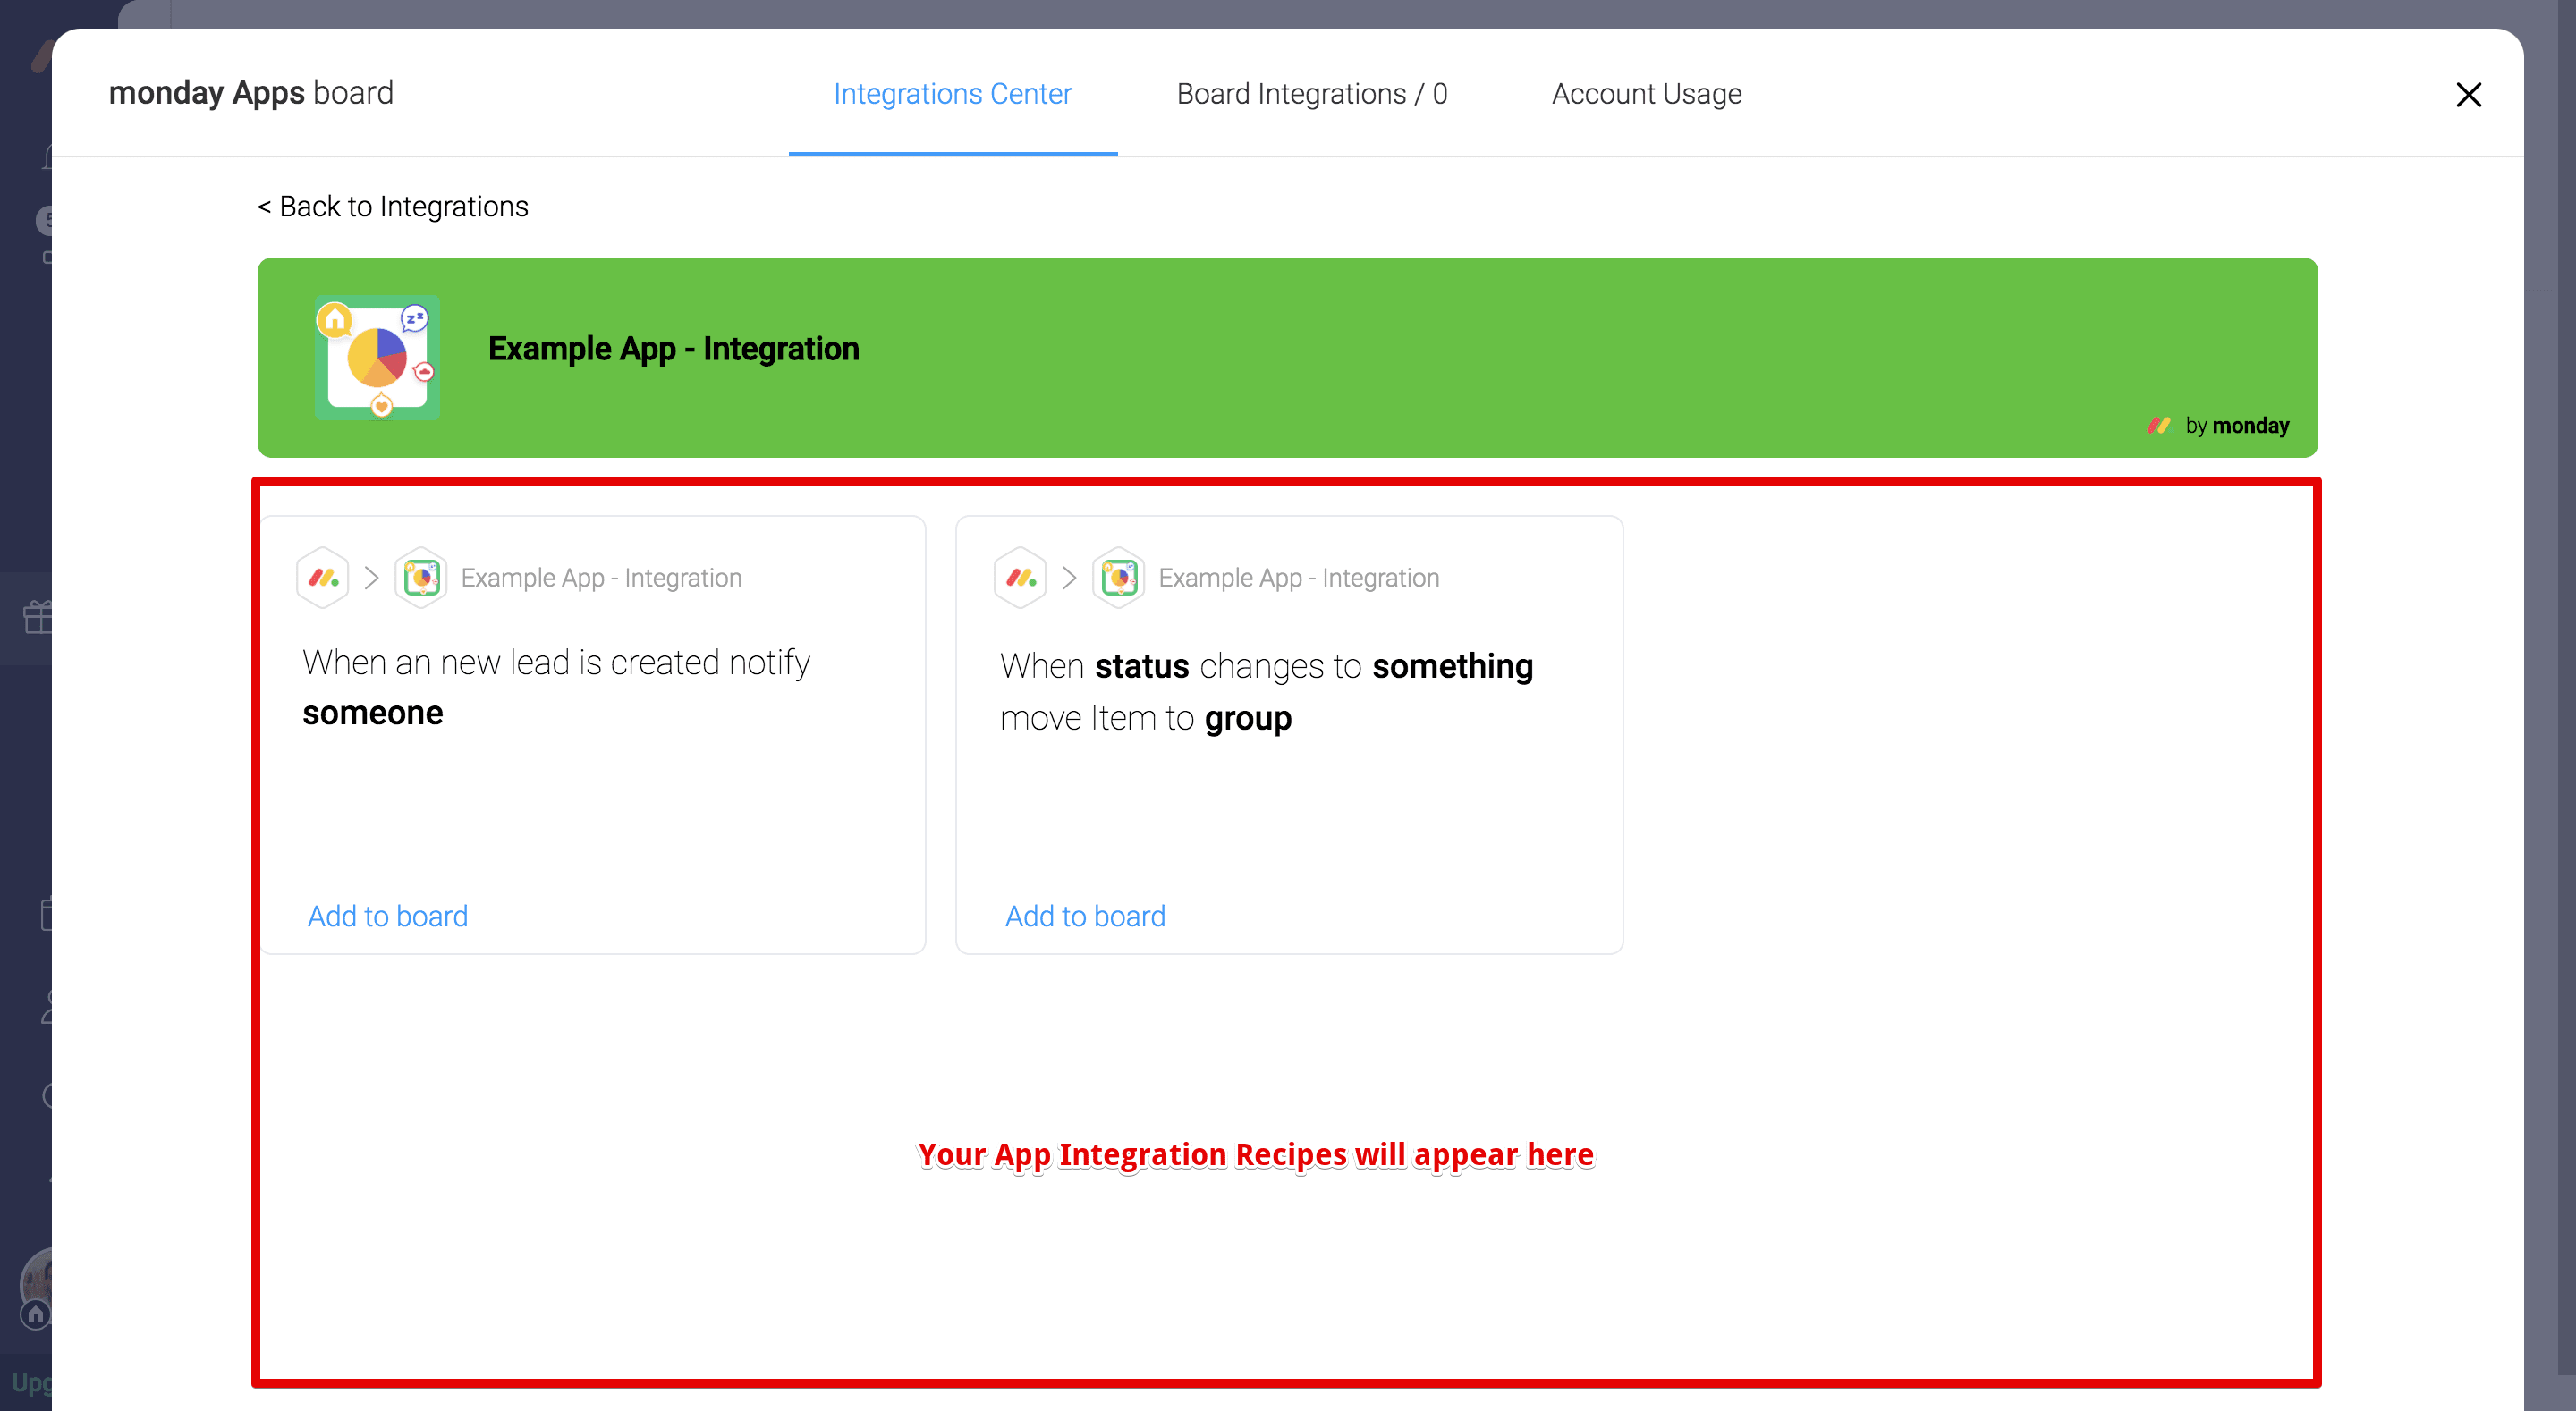Close the integrations dialog with X
The height and width of the screenshot is (1411, 2576).
pos(2468,94)
